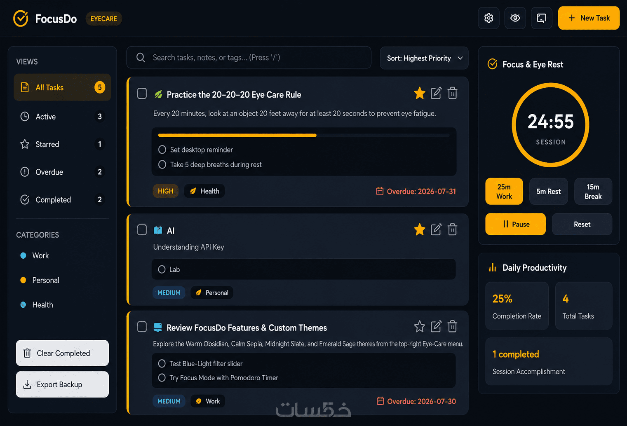627x426 pixels.
Task: Click the Focus & Eye Rest check icon
Action: (493, 64)
